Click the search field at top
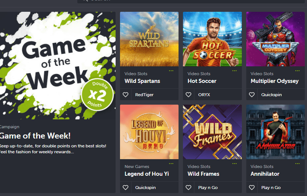Image resolution: width=307 pixels, height=196 pixels. [192, 1]
